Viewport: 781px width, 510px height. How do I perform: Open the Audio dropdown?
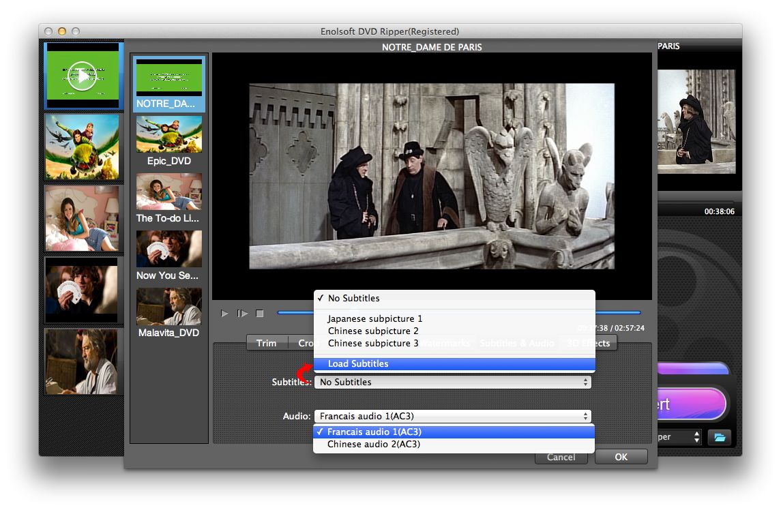[x=453, y=416]
